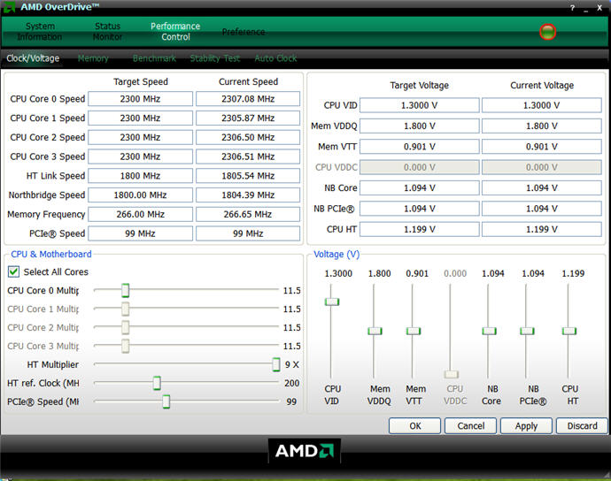Click the 2306.51 MHz current speed value

coord(248,157)
